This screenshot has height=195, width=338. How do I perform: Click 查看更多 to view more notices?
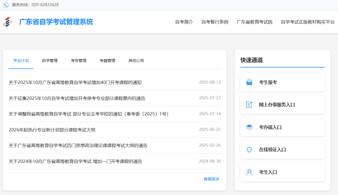212,179
